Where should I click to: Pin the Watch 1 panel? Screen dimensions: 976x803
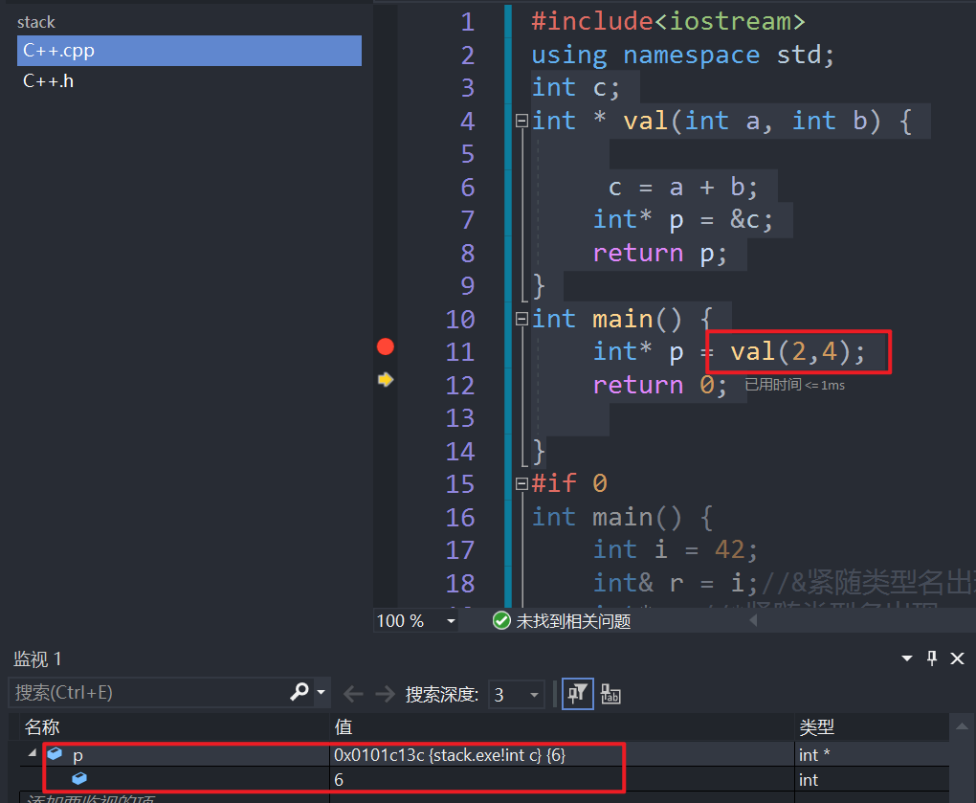[932, 658]
